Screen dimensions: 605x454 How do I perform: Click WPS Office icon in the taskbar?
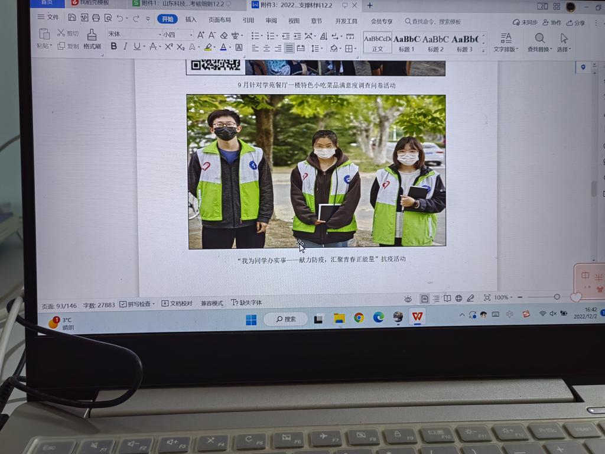tap(417, 317)
